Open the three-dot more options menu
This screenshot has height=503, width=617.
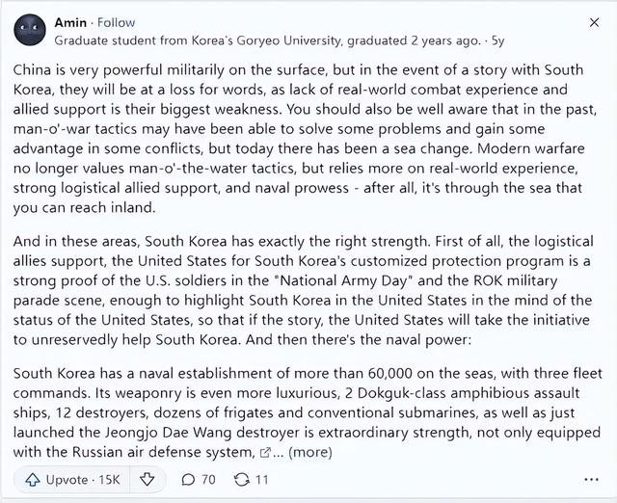pyautogui.click(x=591, y=480)
